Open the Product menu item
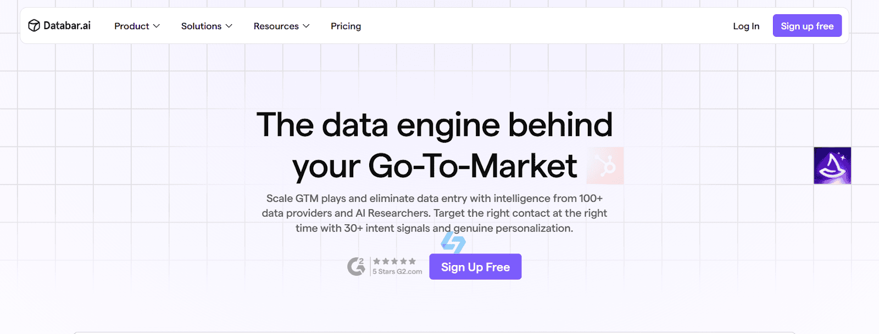Image resolution: width=879 pixels, height=334 pixels. tap(132, 26)
